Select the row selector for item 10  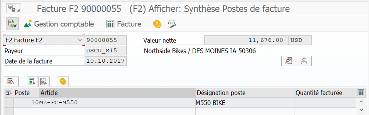click(9, 102)
